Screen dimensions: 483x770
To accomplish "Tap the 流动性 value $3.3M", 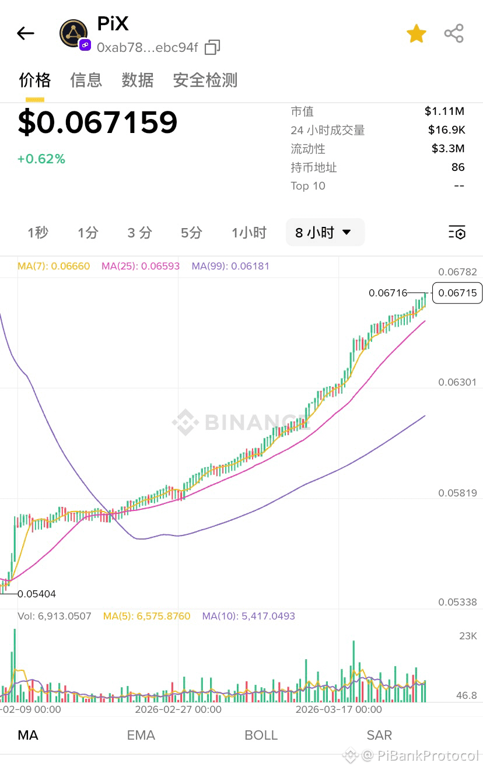I will point(448,149).
